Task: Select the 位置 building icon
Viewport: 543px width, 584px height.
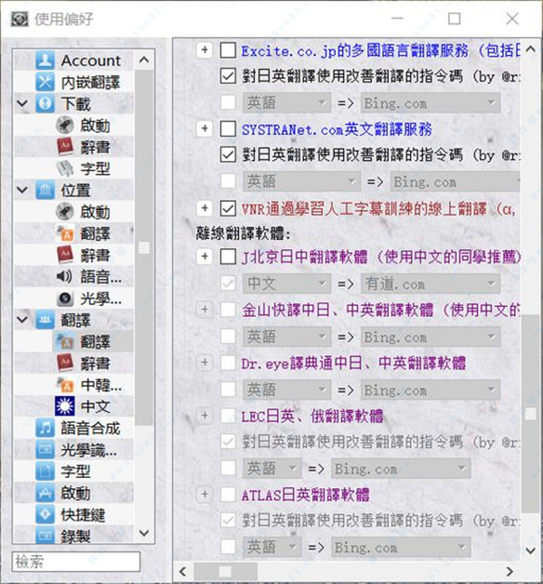Action: click(45, 190)
